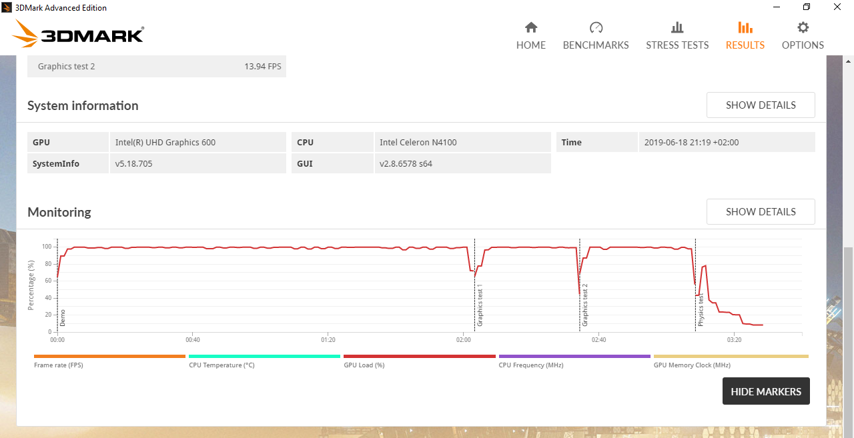Screen dimensions: 854x438
Task: Click Intel(R) UHD Graphics 600 text
Action: click(165, 142)
